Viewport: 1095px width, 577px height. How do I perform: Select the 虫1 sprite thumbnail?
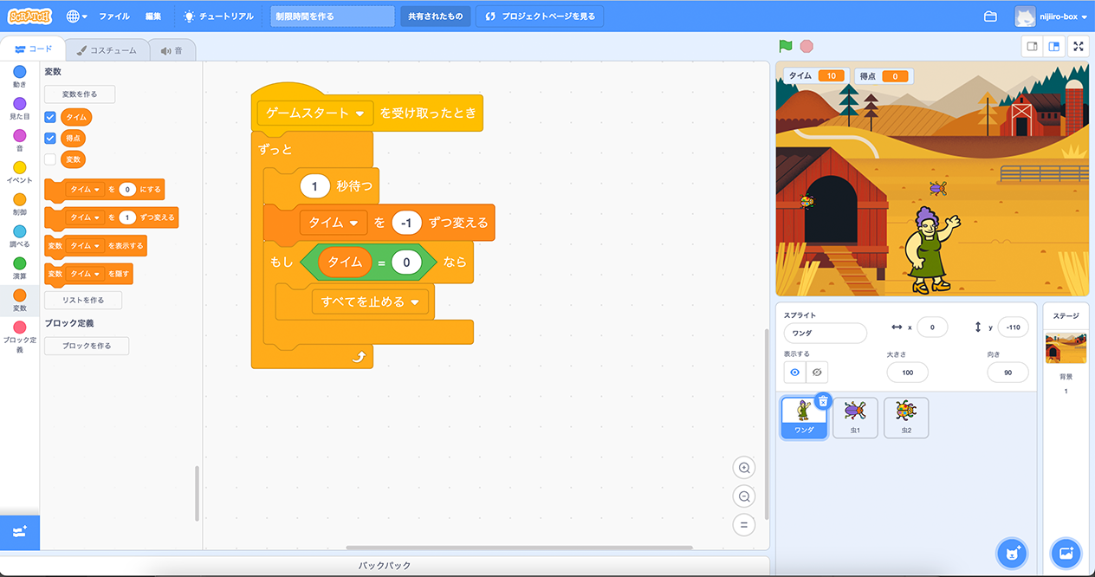(x=854, y=418)
